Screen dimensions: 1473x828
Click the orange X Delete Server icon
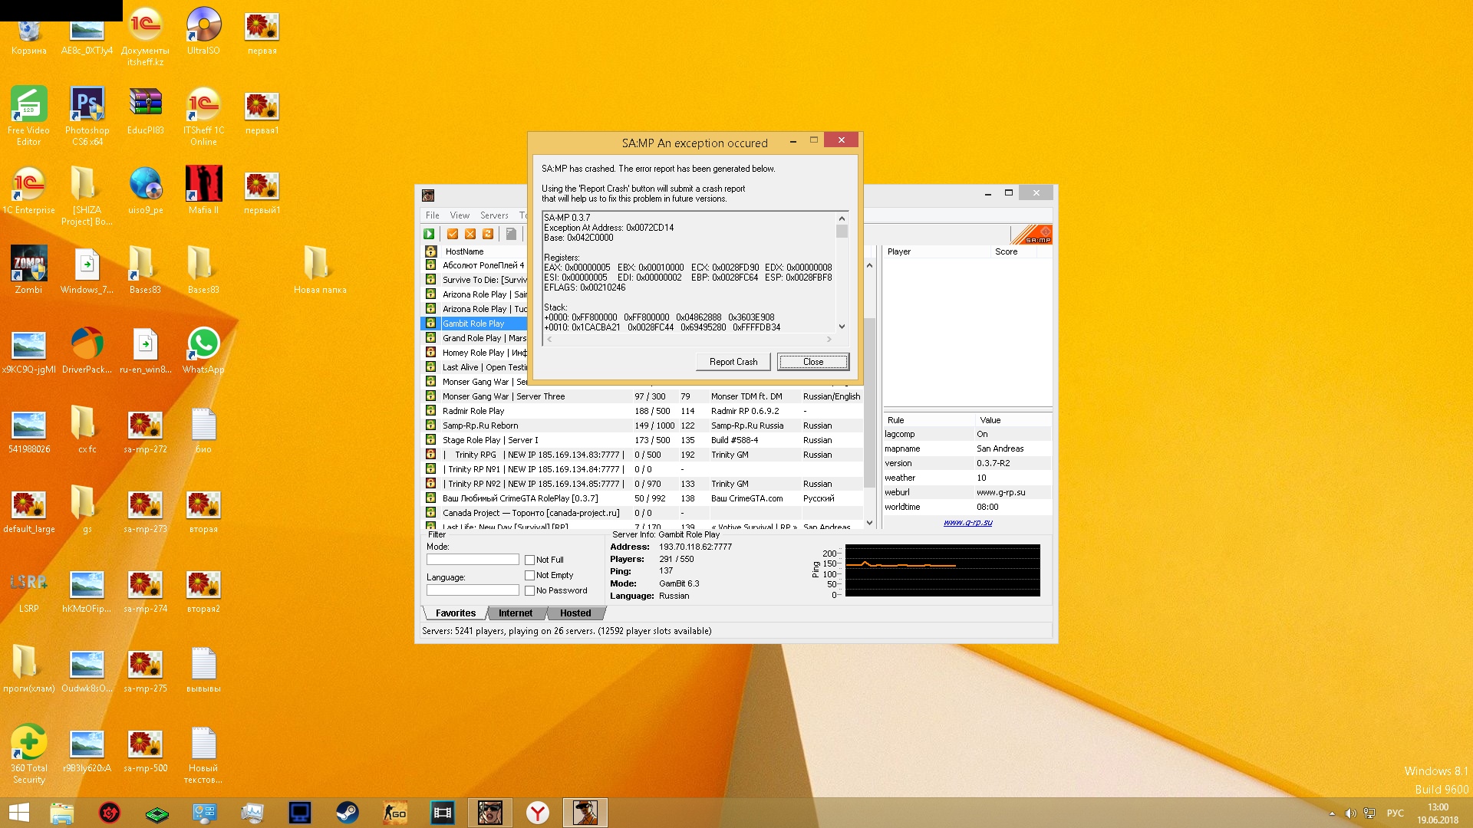coord(470,234)
